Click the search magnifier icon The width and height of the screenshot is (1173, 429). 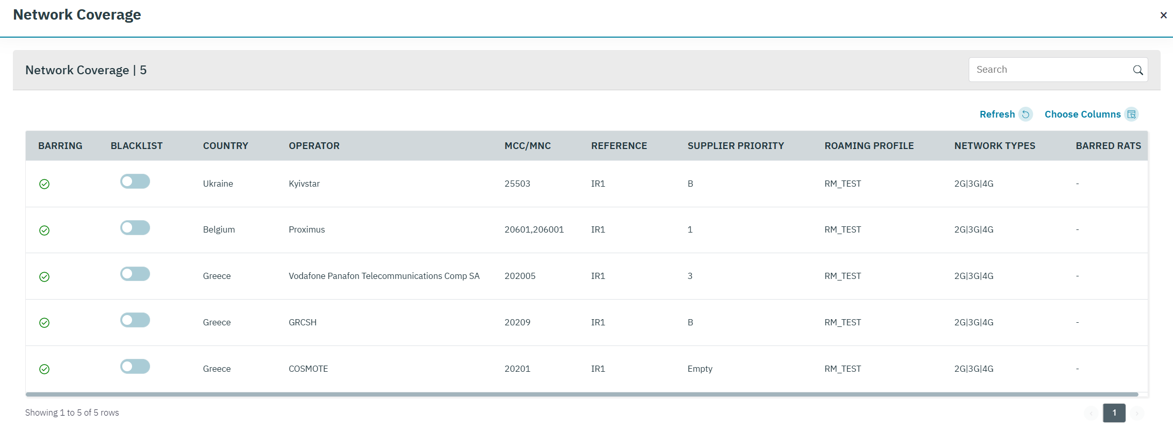[x=1137, y=70]
